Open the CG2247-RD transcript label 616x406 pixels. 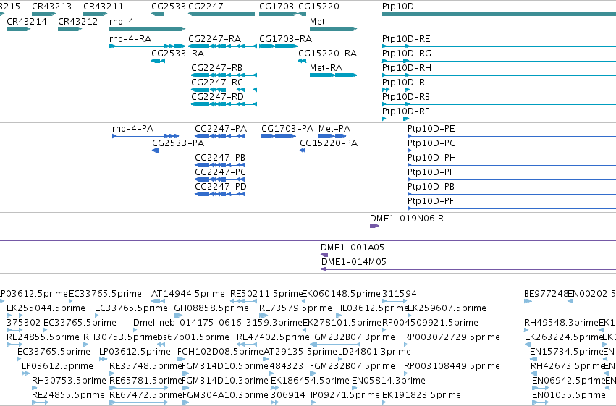click(218, 96)
